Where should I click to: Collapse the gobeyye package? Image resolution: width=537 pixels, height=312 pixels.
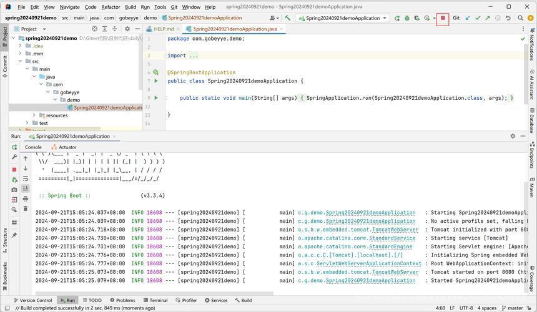[x=48, y=92]
